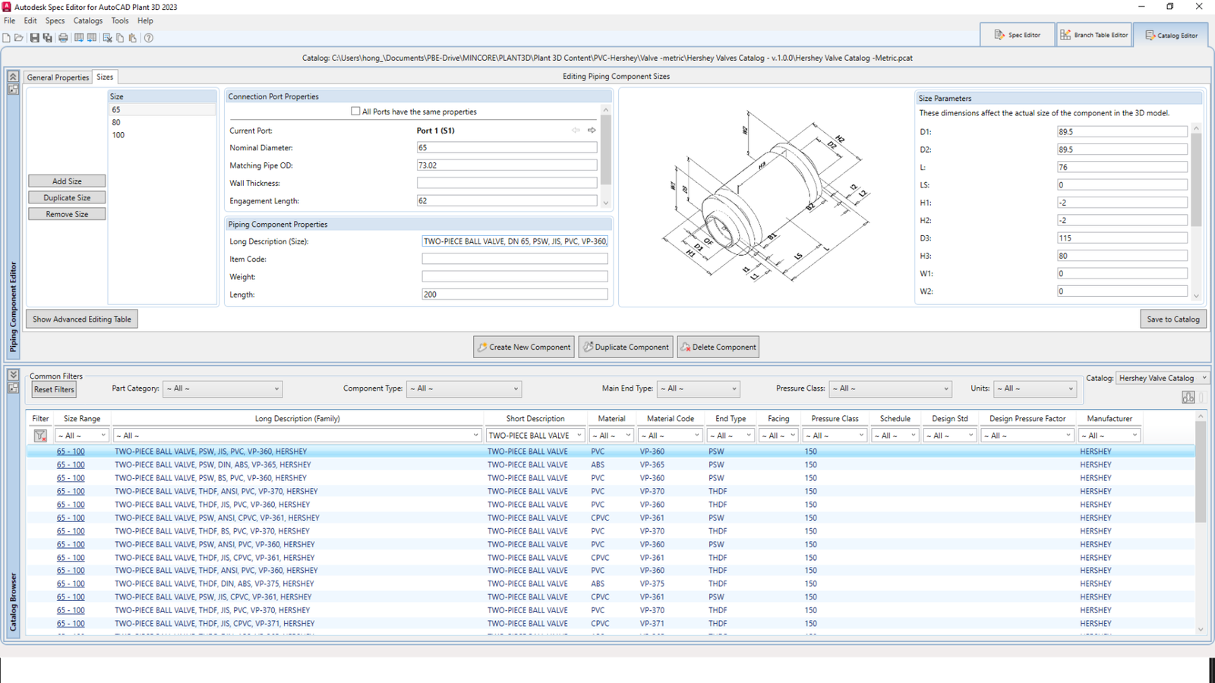Click the Nominal Diameter input field
The height and width of the screenshot is (683, 1215).
pyautogui.click(x=507, y=148)
